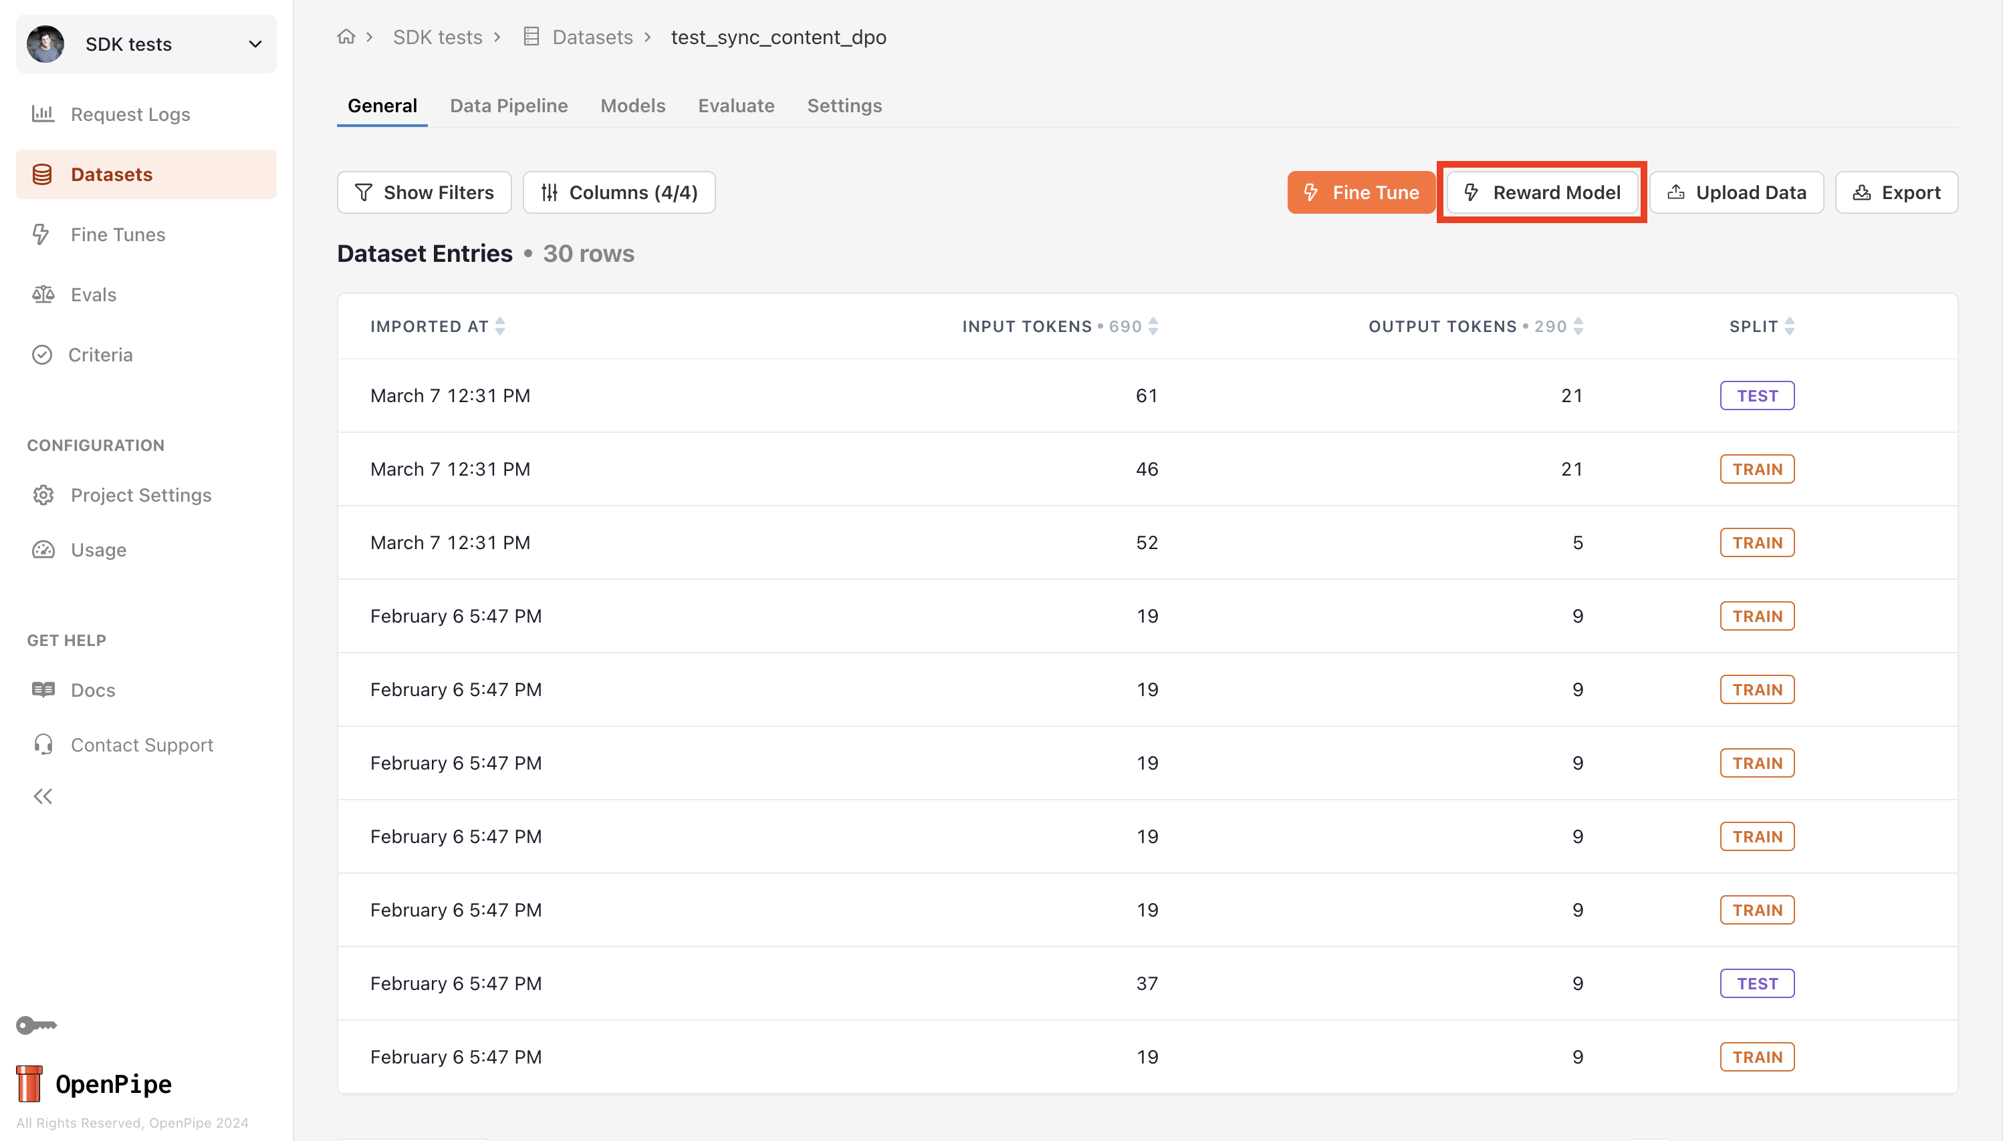Viewport: 2003px width, 1141px height.
Task: Go to Fine Tunes page
Action: pyautogui.click(x=118, y=234)
